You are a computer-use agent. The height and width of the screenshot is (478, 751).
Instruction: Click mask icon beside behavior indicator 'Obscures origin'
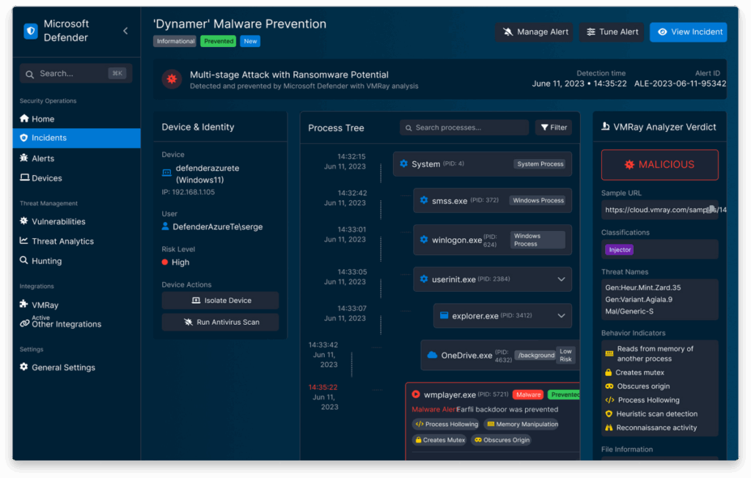pyautogui.click(x=609, y=386)
